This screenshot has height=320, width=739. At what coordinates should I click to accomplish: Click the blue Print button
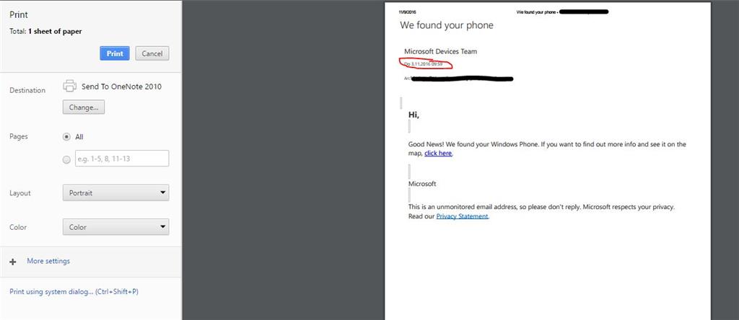[115, 53]
